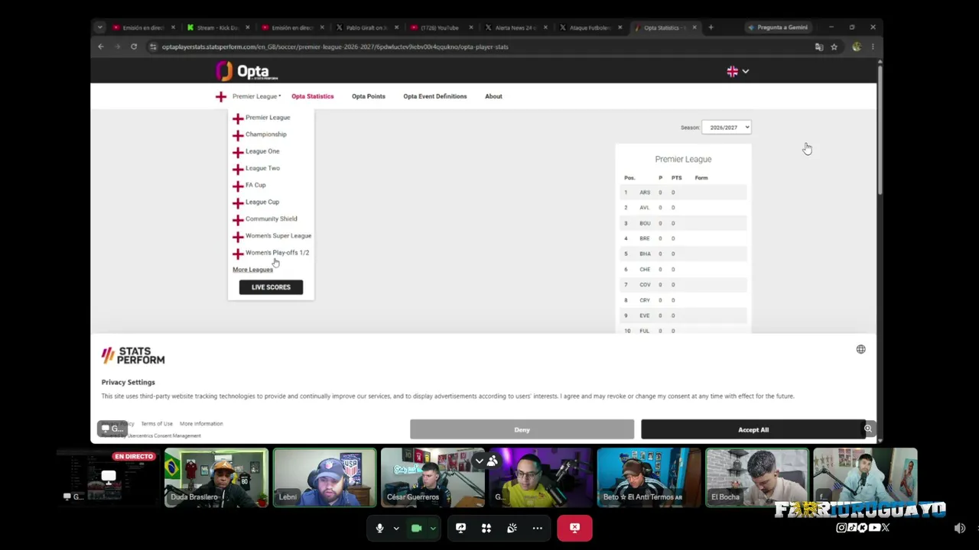Open the privacy banner language globe icon
This screenshot has height=550, width=979.
click(860, 349)
